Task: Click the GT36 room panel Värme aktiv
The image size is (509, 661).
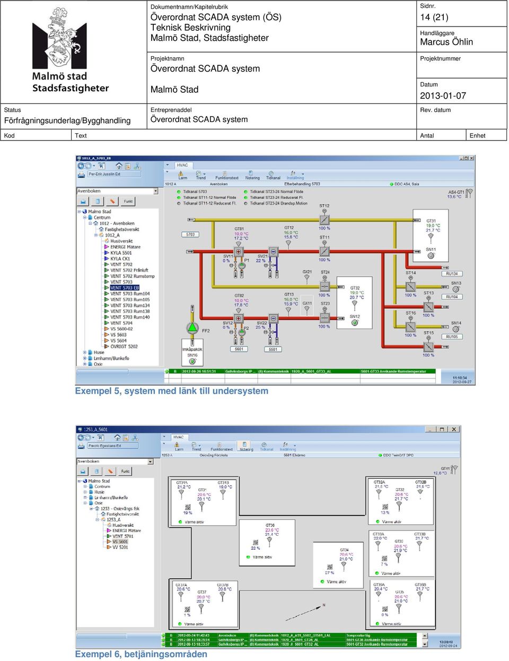Action: click(x=259, y=557)
